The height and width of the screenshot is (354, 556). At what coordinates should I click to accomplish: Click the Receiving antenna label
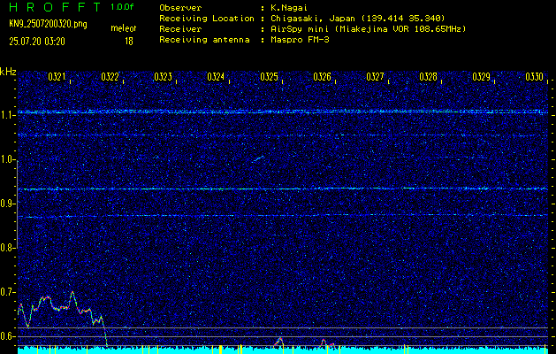pos(204,40)
